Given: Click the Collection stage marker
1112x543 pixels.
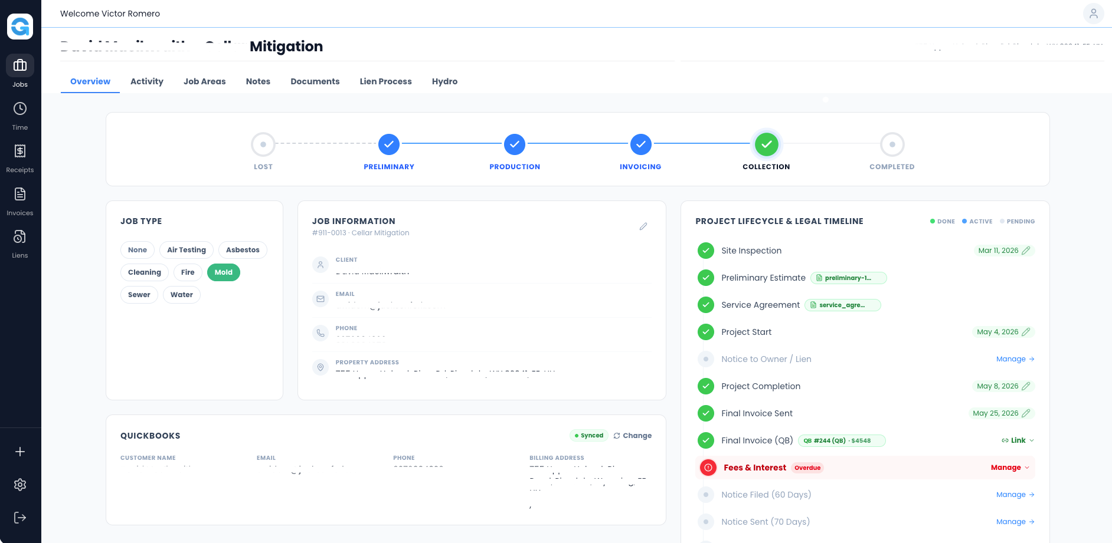Looking at the screenshot, I should click(767, 144).
